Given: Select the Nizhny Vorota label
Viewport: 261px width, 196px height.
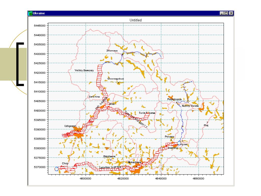Looking at the screenshot, I should pos(190,106).
